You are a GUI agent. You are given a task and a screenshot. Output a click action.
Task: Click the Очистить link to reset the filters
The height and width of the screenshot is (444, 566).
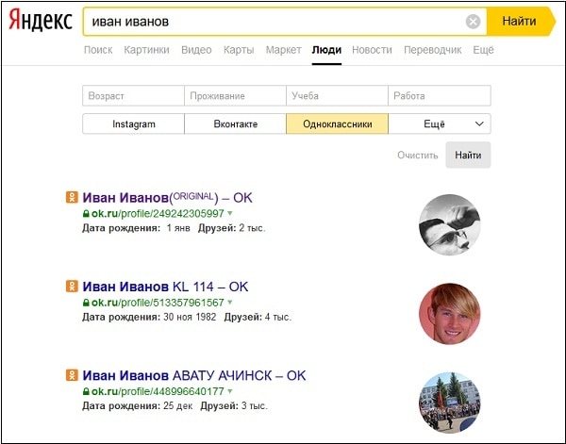pos(417,156)
